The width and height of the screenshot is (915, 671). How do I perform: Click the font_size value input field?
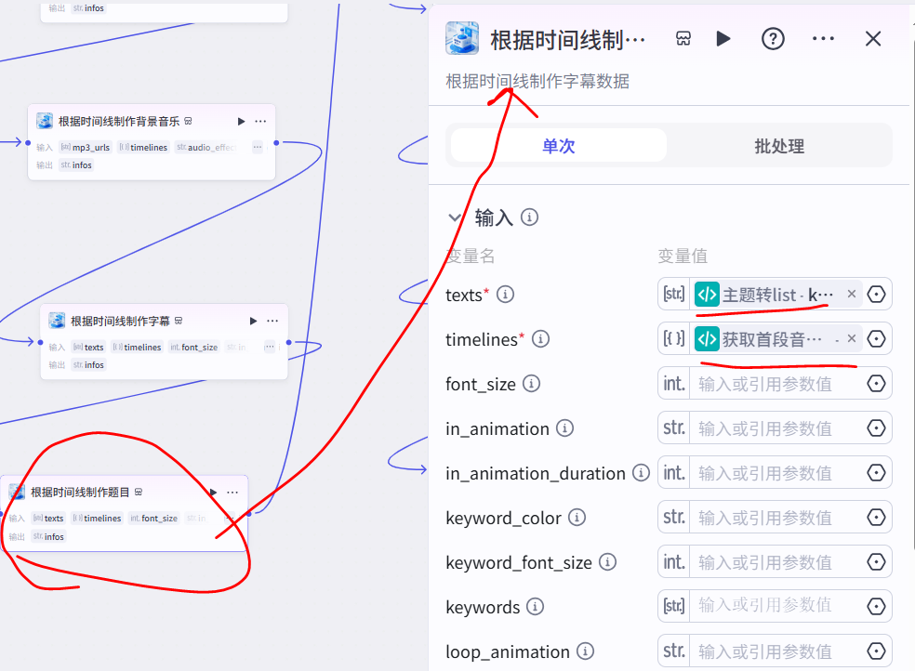click(776, 384)
